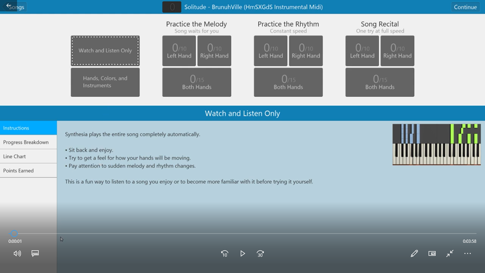Exit full screen mode

tap(450, 253)
